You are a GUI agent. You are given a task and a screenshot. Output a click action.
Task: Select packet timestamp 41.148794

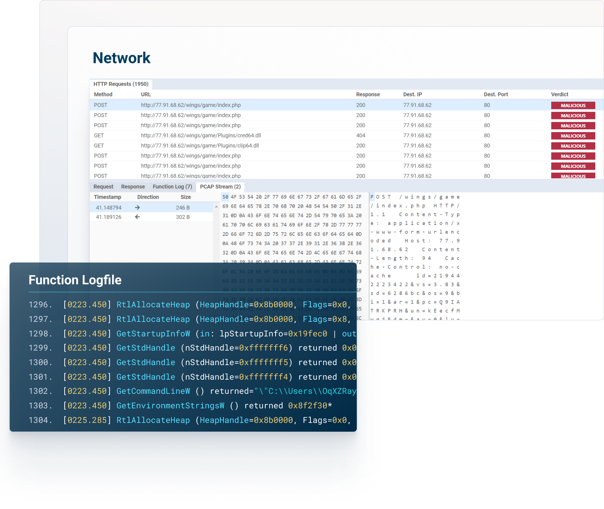click(x=109, y=208)
